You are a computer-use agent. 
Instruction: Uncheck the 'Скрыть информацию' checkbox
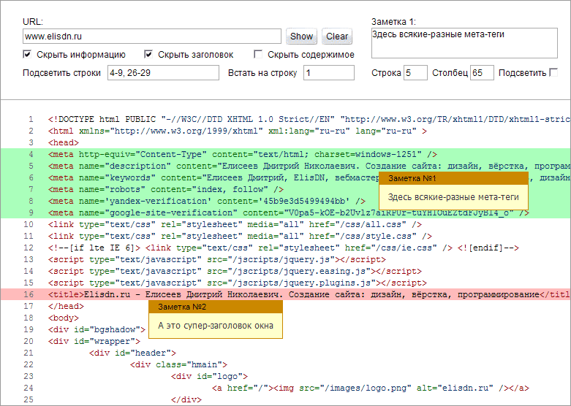(27, 55)
